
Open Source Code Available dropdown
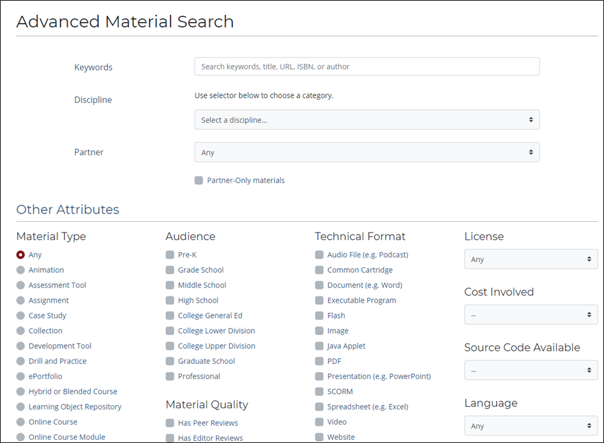click(x=531, y=370)
